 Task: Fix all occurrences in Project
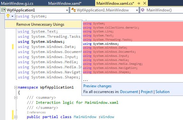147,92
